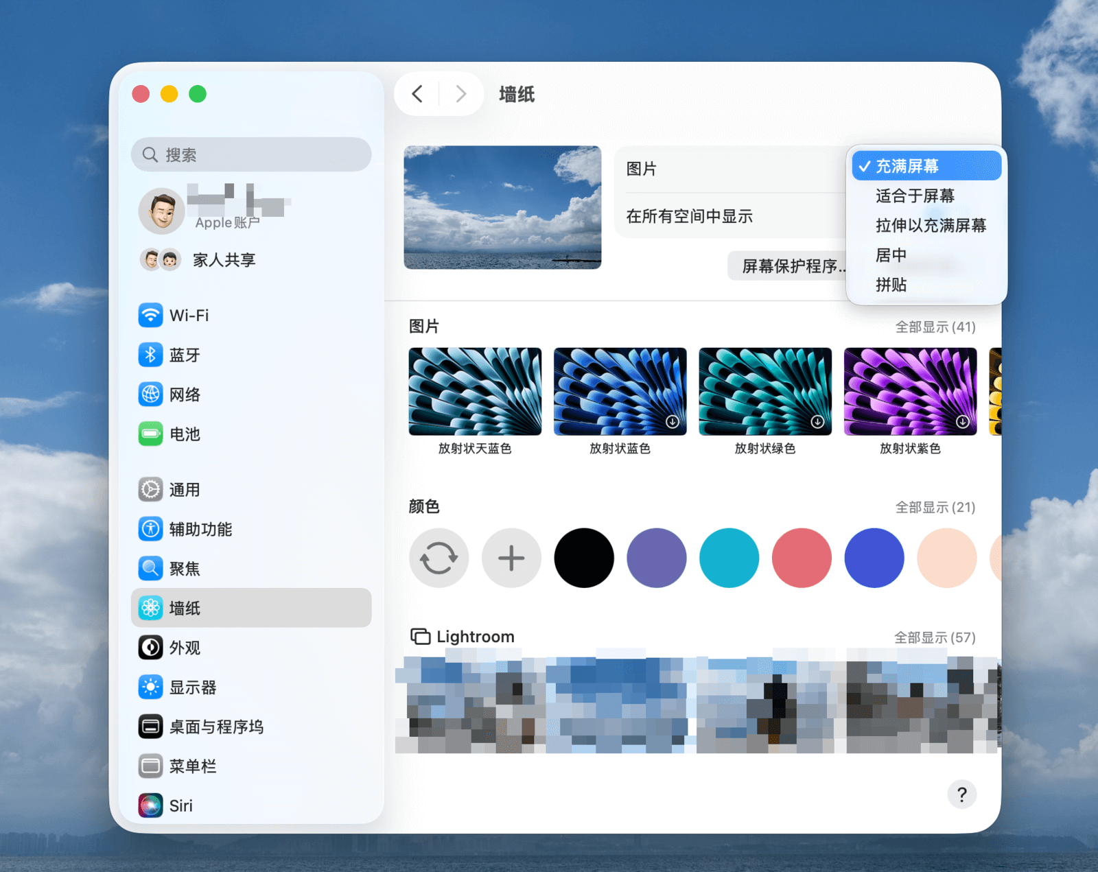Open 辅助功能 accessibility settings
This screenshot has width=1098, height=872.
coord(200,529)
